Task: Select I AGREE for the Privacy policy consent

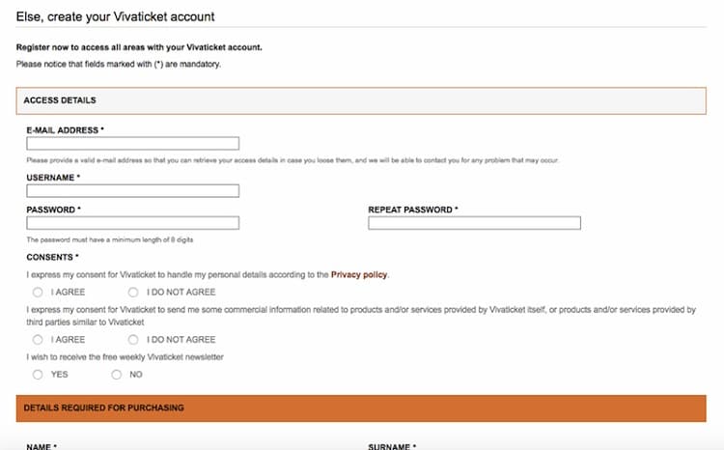Action: [38, 292]
